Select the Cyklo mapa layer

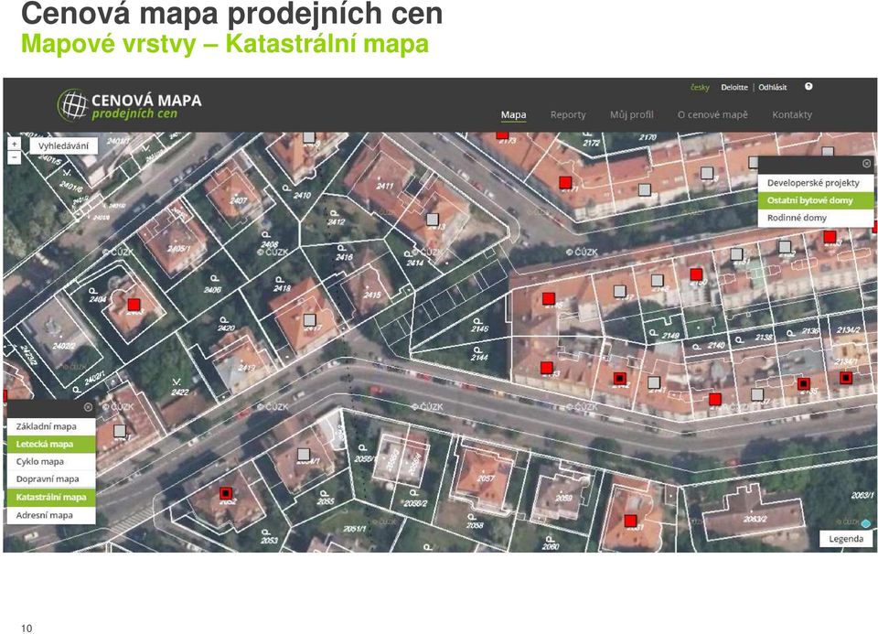click(51, 461)
